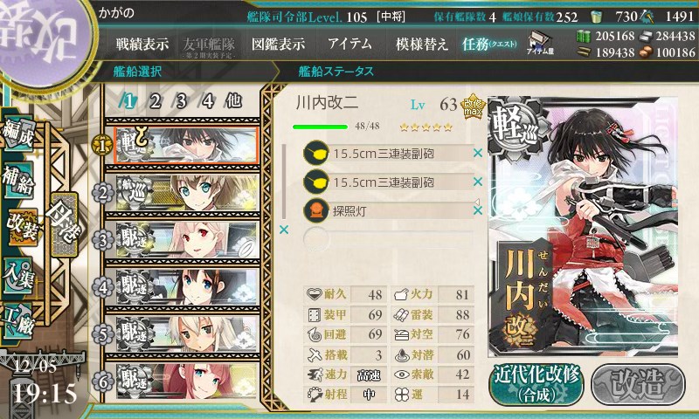
Task: Click the 探照灯 searchlight equipment icon
Action: coord(316,210)
